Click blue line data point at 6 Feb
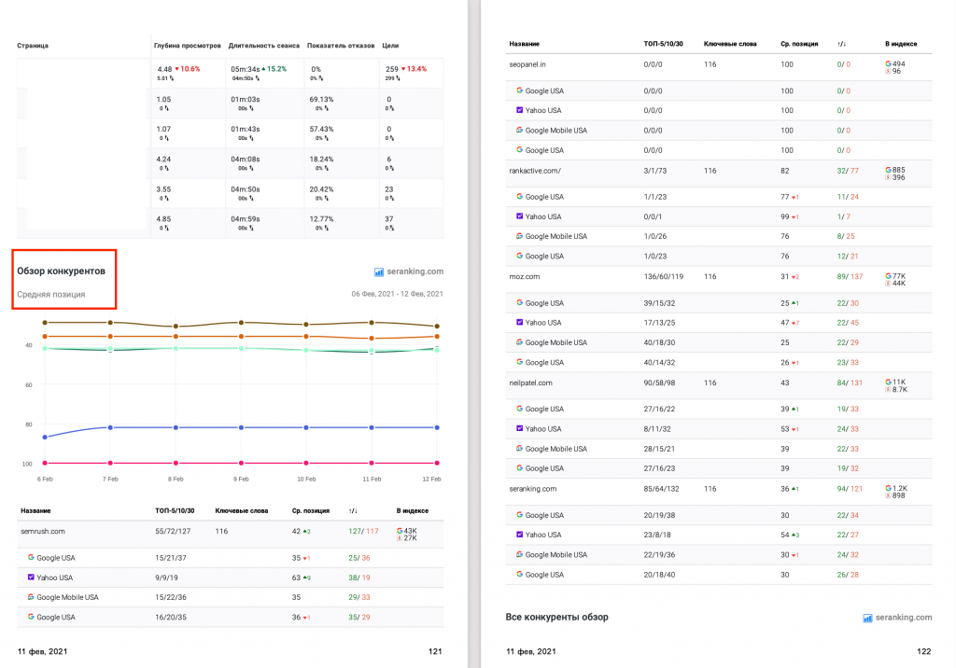The width and height of the screenshot is (956, 668). click(45, 437)
